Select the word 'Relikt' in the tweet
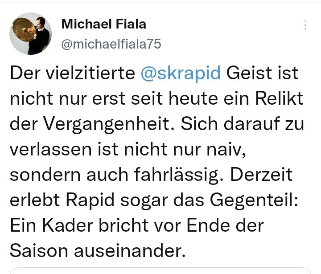 [279, 98]
